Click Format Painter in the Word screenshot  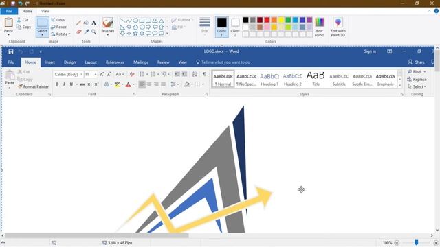pos(33,87)
